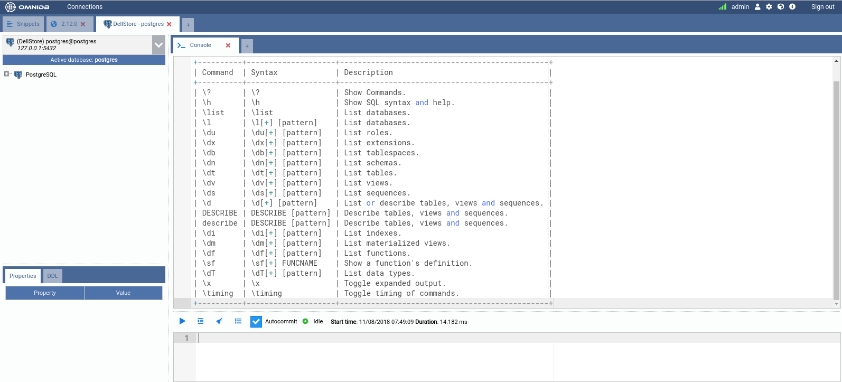Expand the PostgreSQL tree node

tap(7, 74)
